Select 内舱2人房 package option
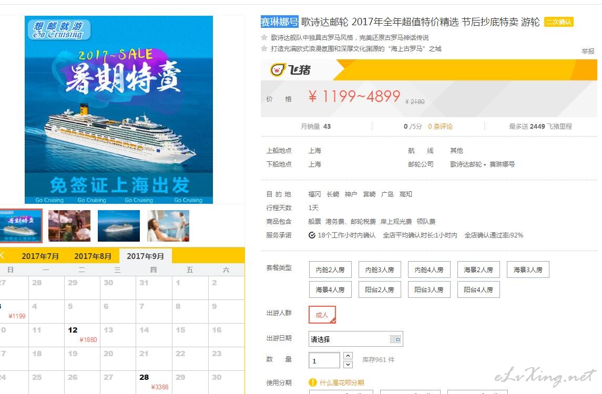Viewport: 602px width, 394px height. 330,269
